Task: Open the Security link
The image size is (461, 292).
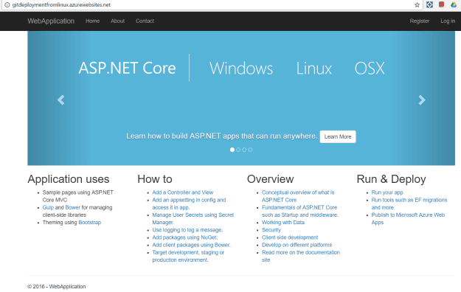Action: [271, 230]
